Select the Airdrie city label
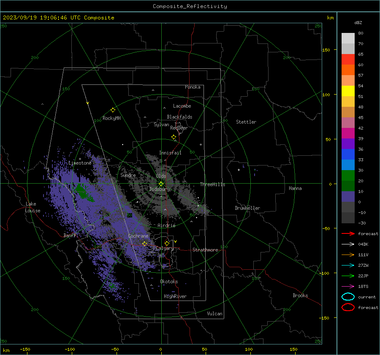380x355 pixels. tap(166, 225)
